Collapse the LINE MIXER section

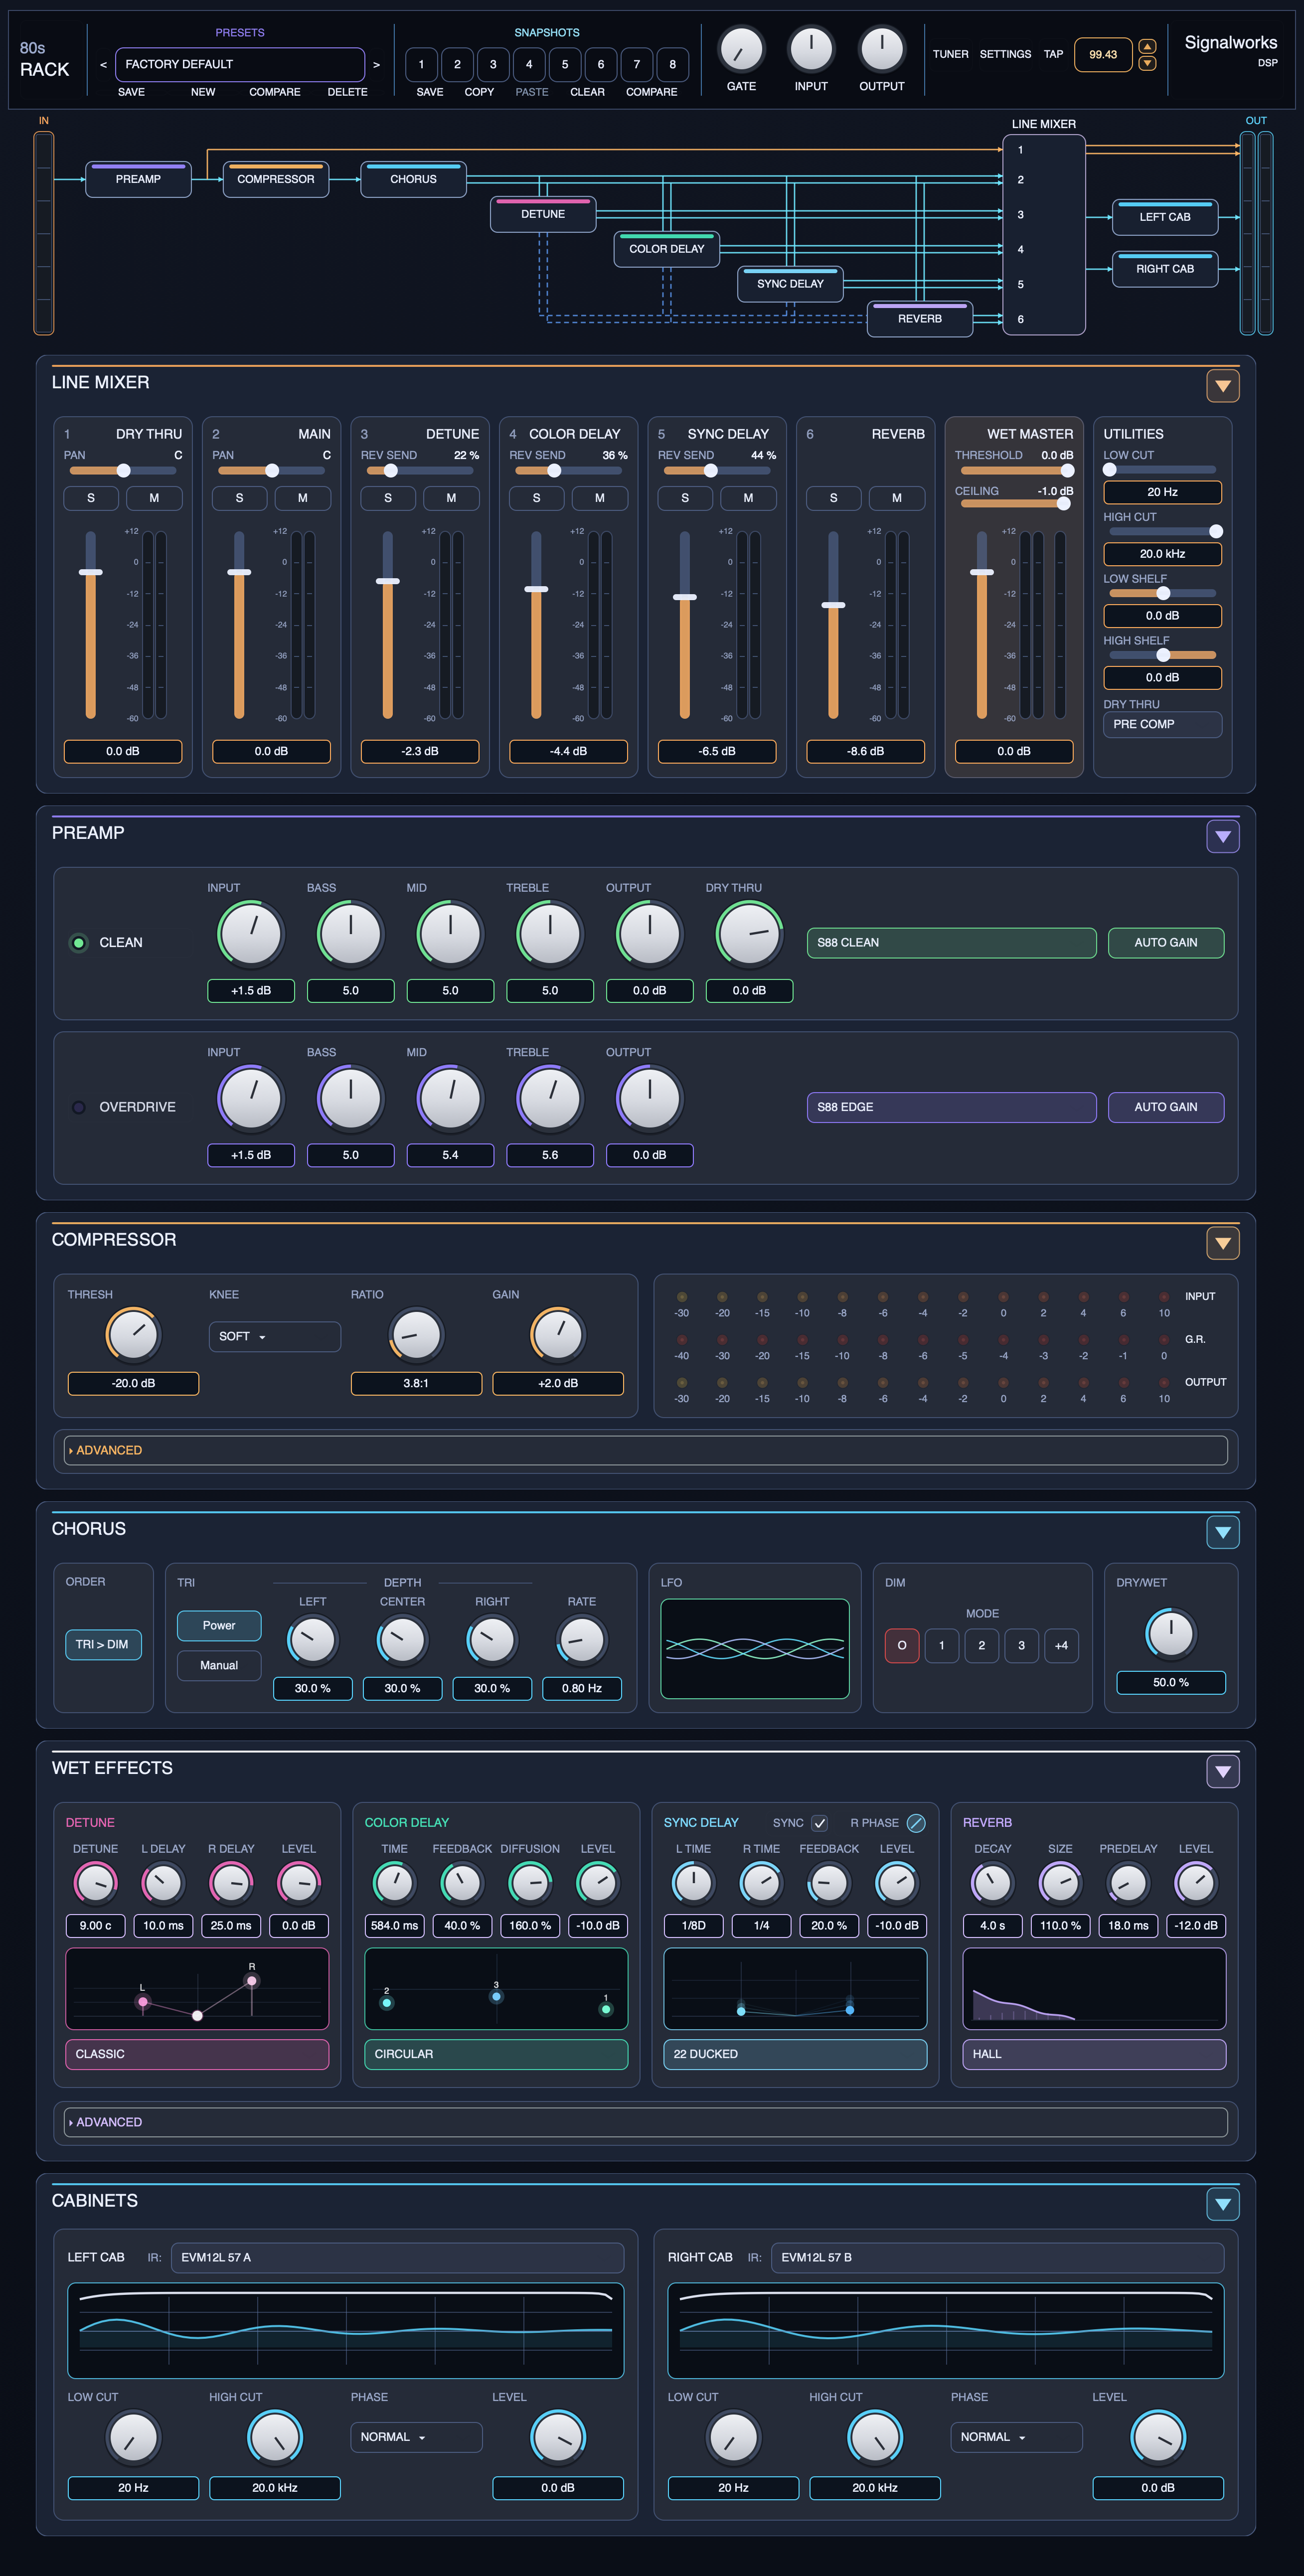click(1223, 386)
